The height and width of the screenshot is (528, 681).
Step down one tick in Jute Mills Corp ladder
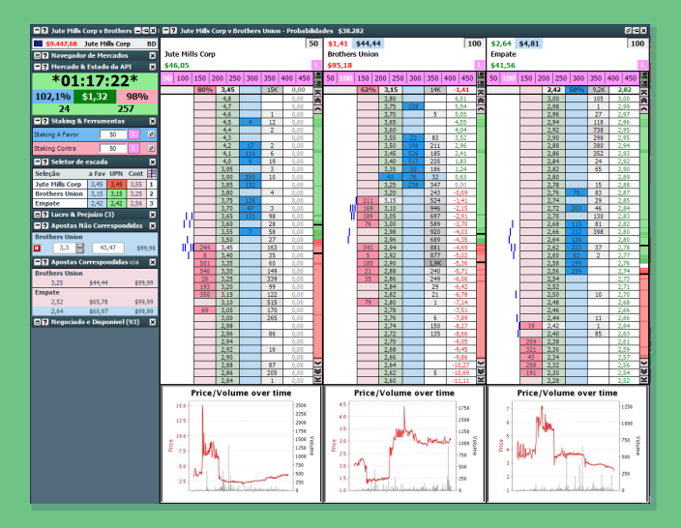click(317, 363)
